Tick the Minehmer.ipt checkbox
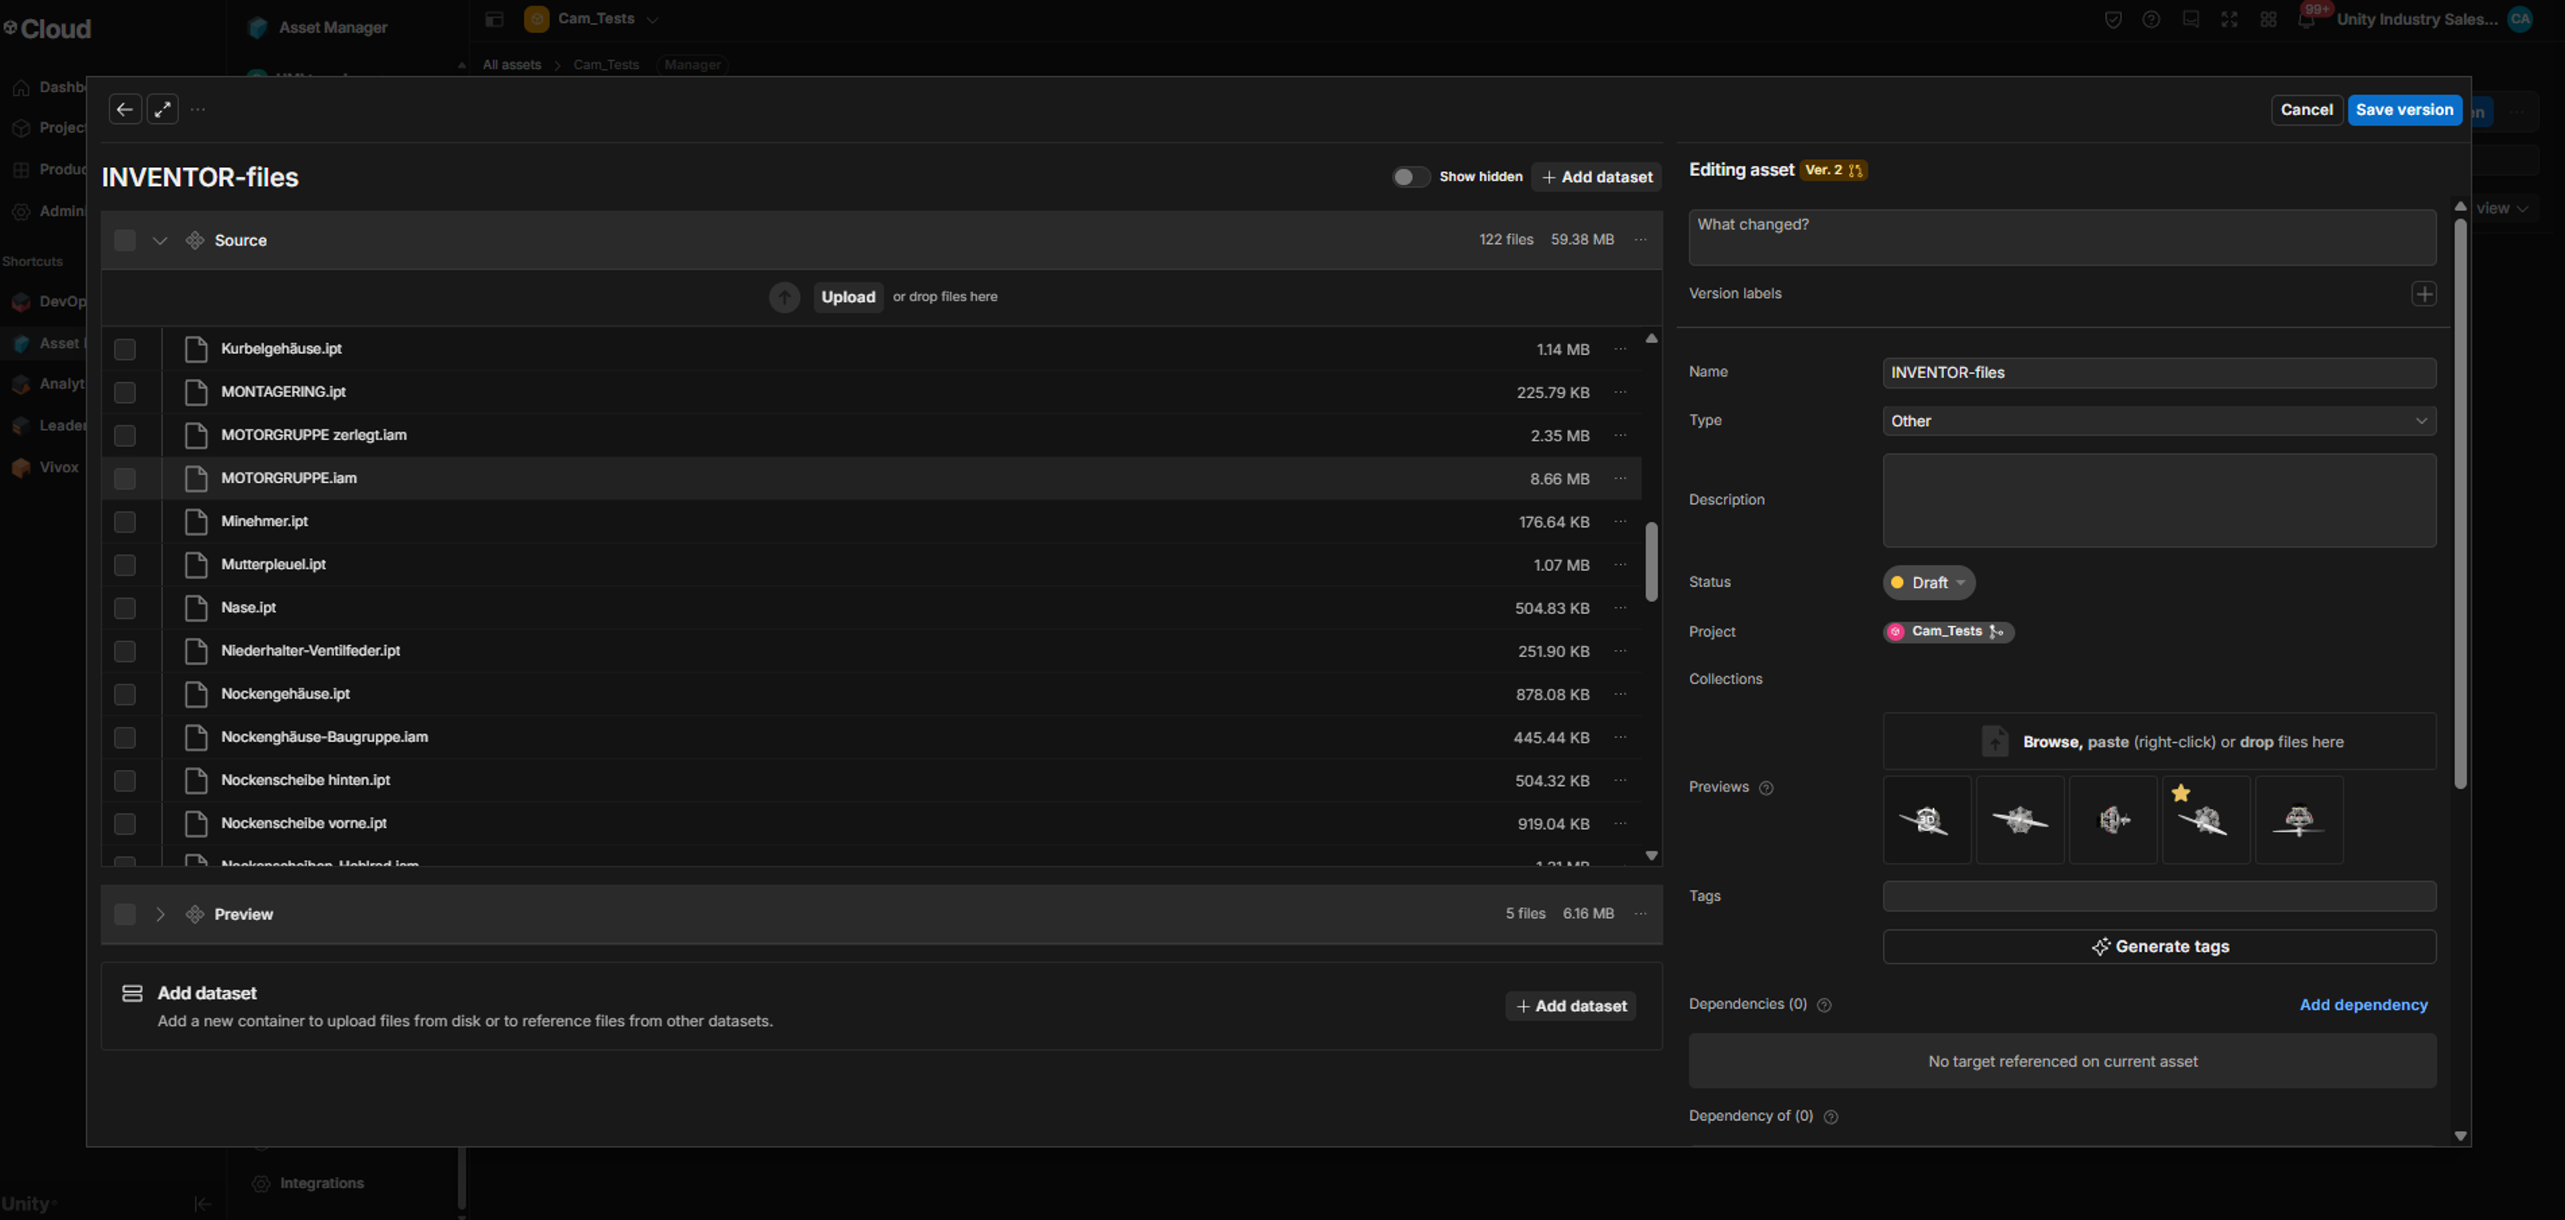Screen dimensions: 2565x1220 pos(125,522)
